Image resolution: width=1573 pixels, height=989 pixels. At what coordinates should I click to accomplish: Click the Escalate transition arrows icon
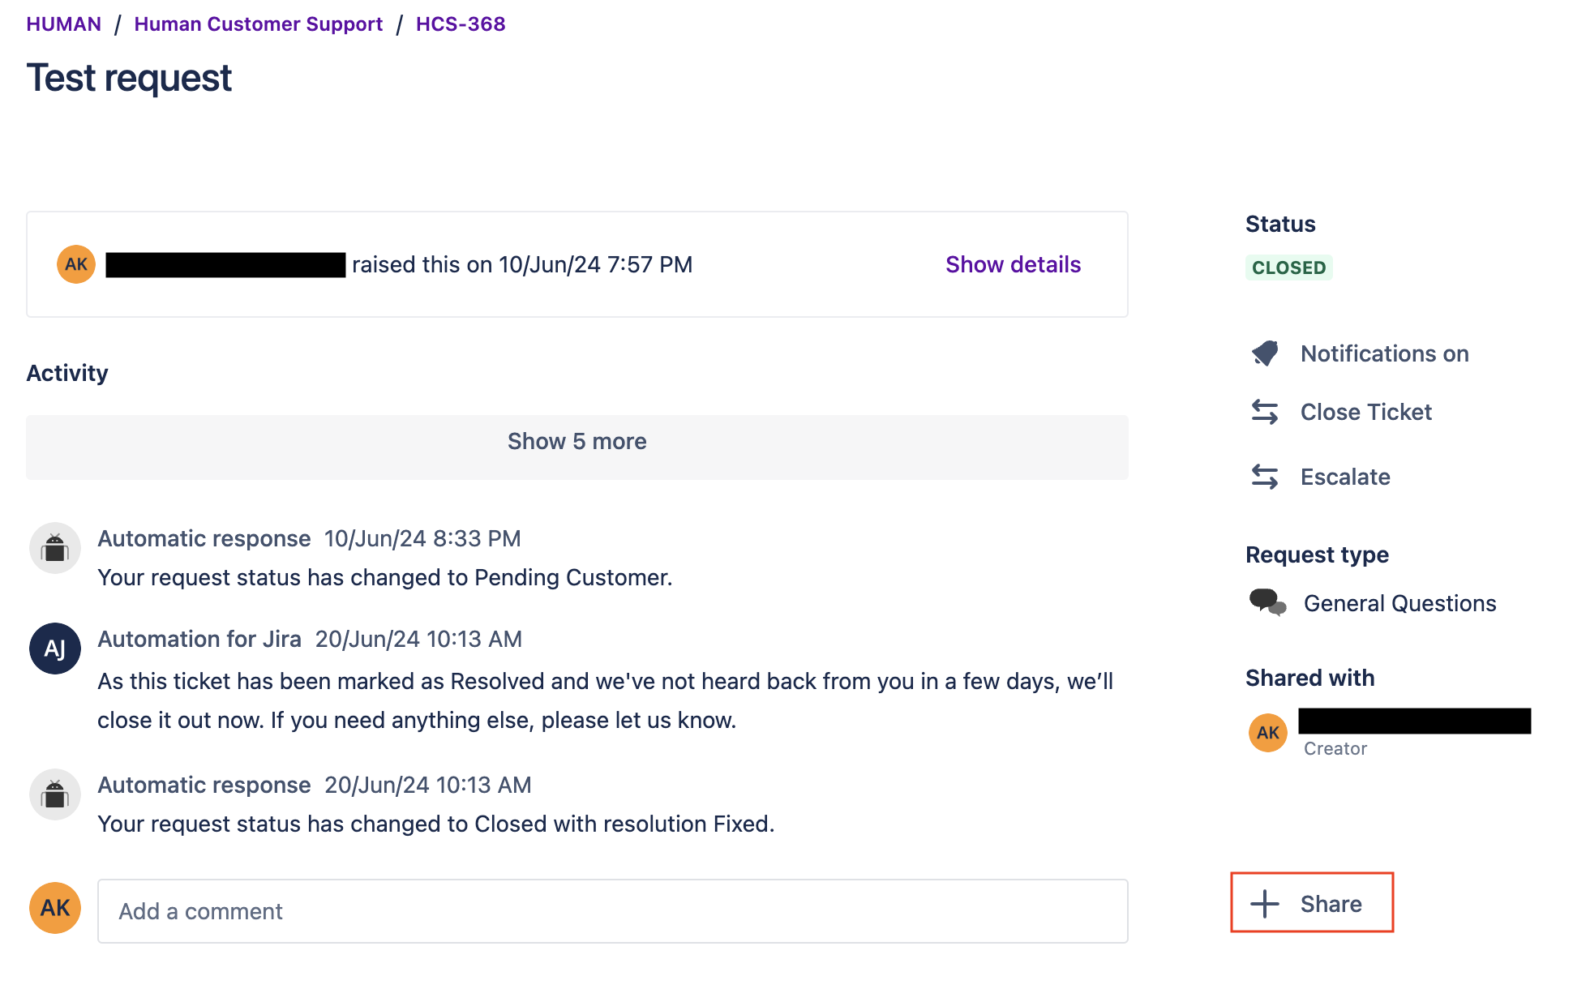1265,477
